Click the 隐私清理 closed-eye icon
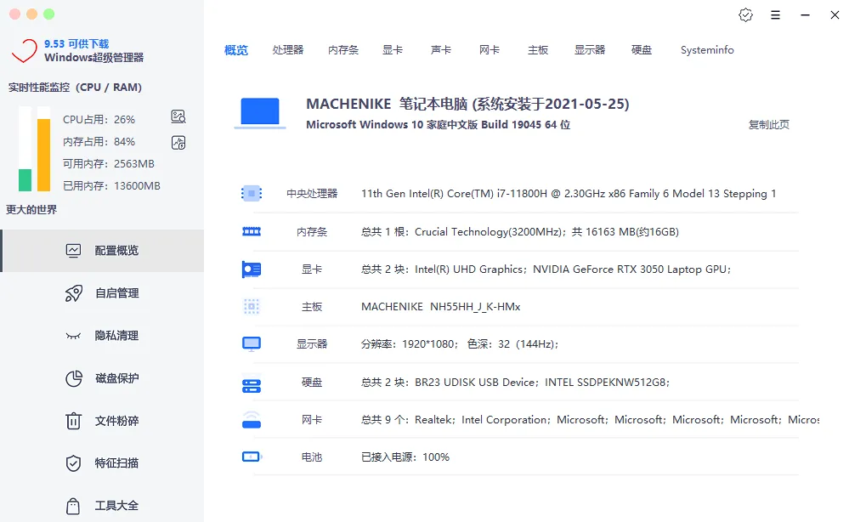The width and height of the screenshot is (849, 522). (x=73, y=336)
